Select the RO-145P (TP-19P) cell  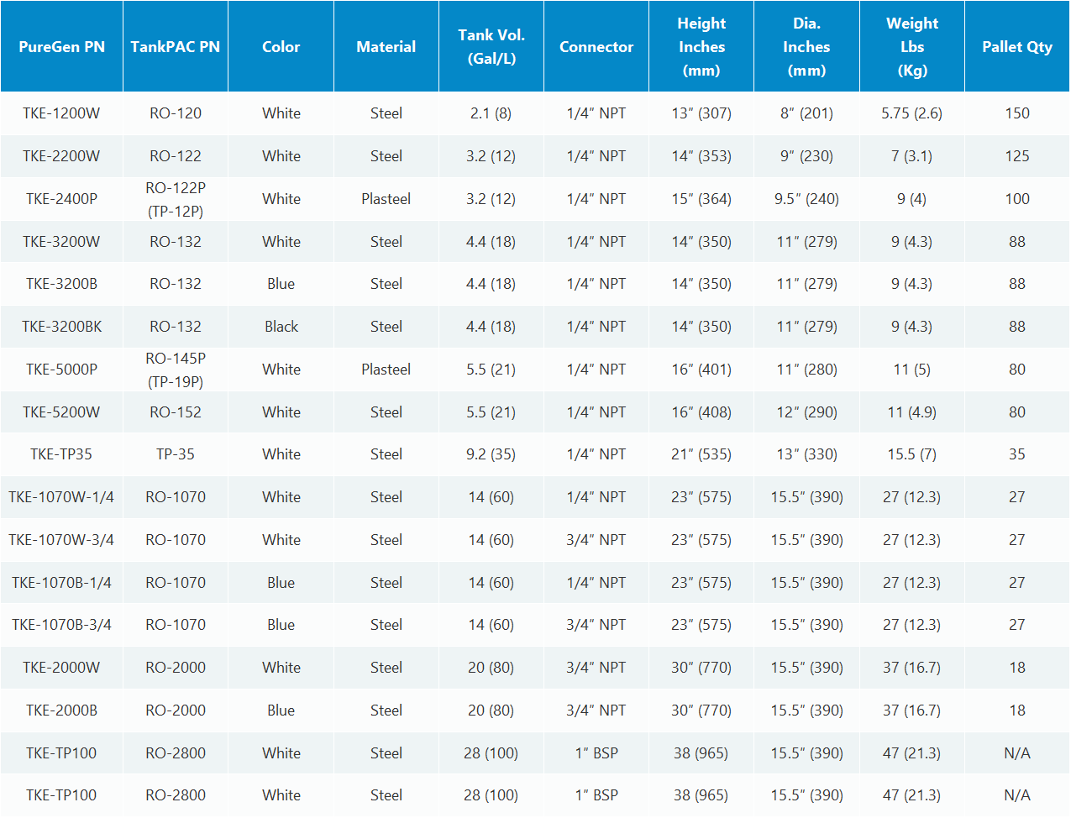tap(176, 370)
